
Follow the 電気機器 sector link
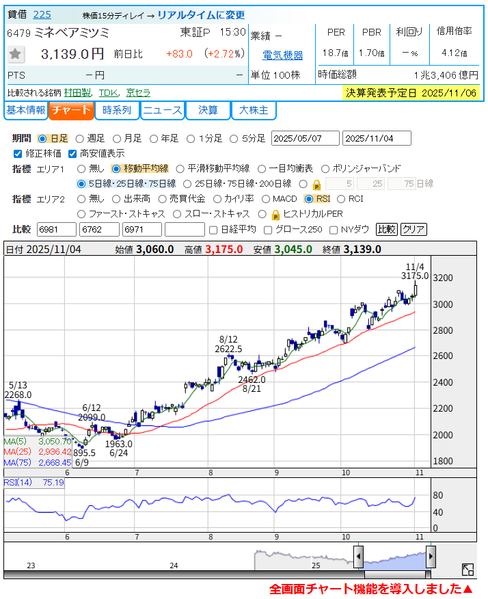pos(283,55)
